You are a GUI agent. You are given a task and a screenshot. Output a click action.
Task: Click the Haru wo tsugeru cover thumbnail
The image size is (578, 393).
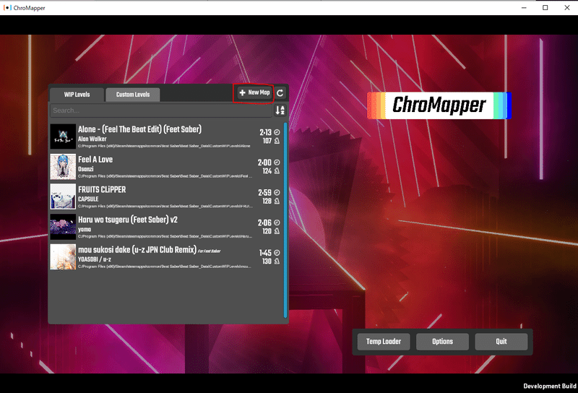(x=63, y=227)
